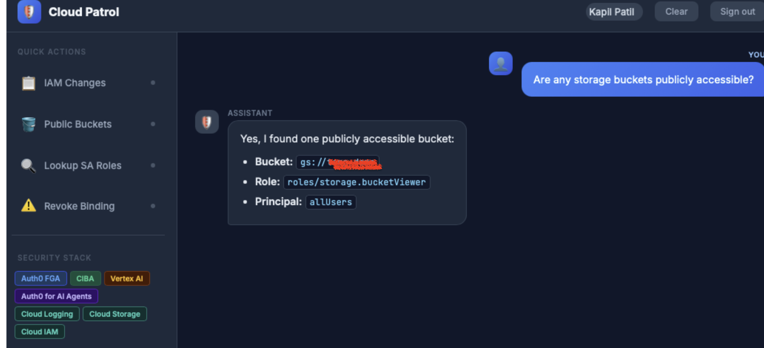Viewport: 764px width, 348px height.
Task: Click the orange Vertex AI badge
Action: point(127,278)
